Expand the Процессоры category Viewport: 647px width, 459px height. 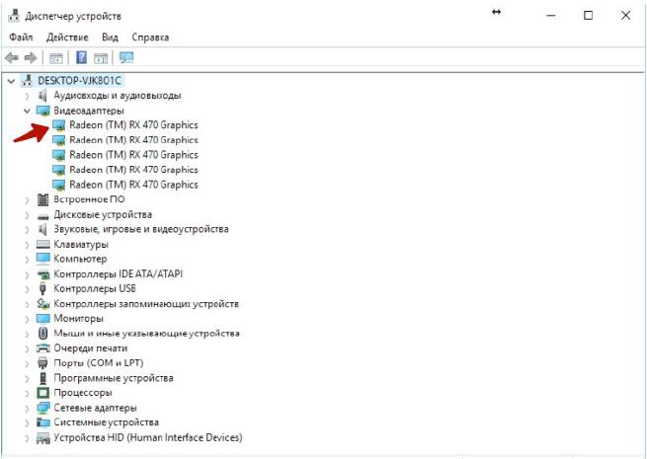click(x=28, y=394)
